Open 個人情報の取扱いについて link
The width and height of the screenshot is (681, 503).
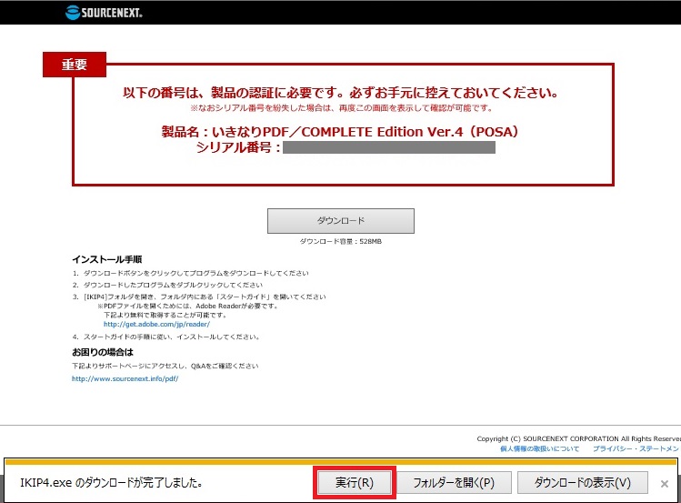[539, 448]
